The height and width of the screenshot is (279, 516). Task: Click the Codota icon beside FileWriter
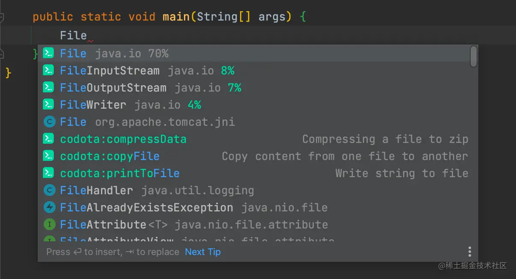[x=49, y=104]
